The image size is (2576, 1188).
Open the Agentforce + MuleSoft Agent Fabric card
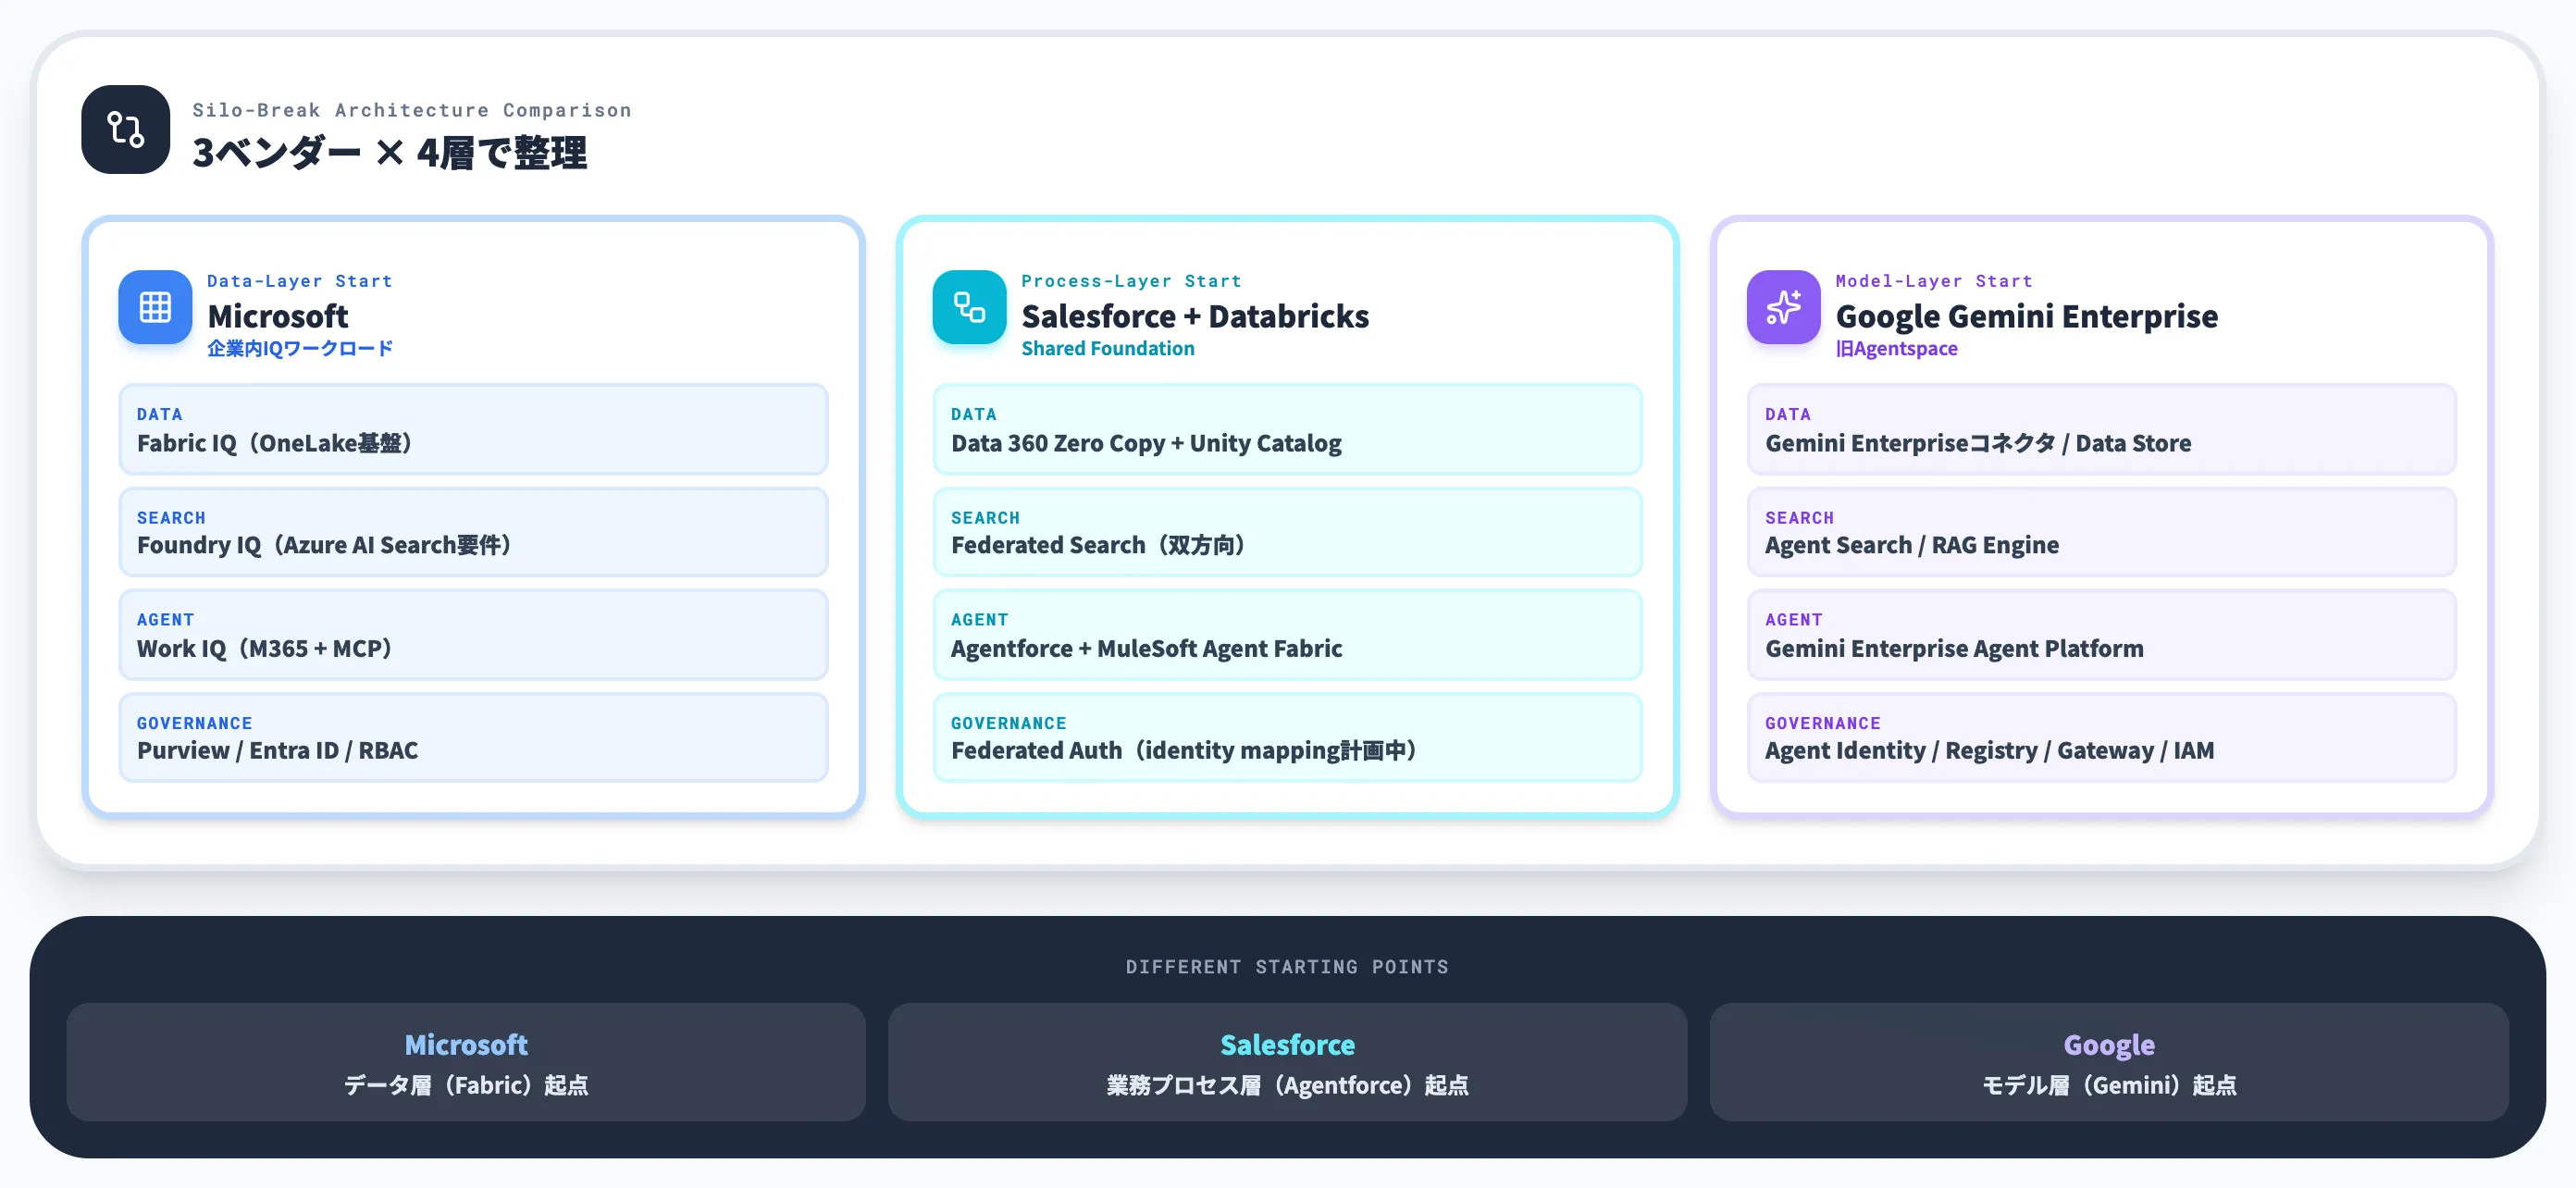click(x=1287, y=635)
